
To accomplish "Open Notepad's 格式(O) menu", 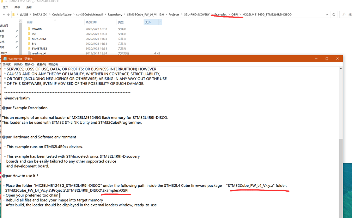I will [x=30, y=64].
